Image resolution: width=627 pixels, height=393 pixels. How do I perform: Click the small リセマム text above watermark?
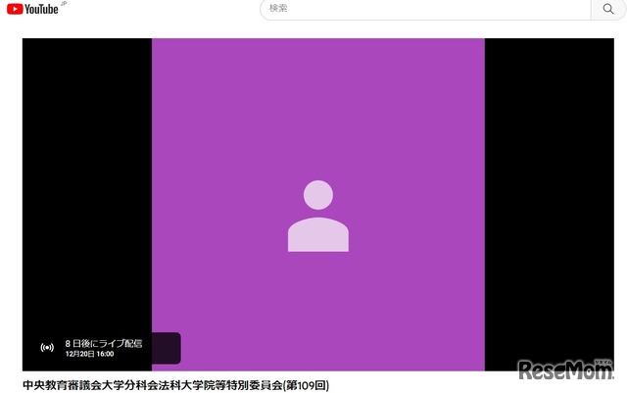[603, 362]
